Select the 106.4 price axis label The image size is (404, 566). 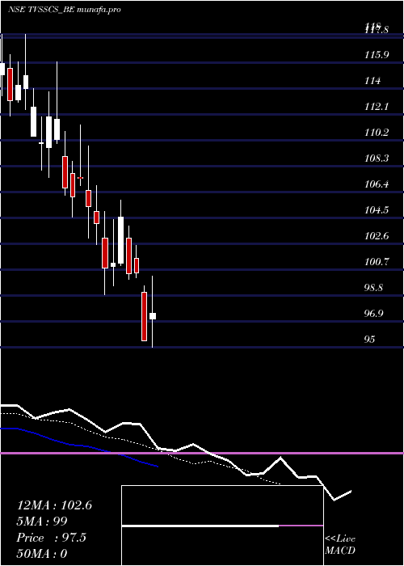[x=377, y=184]
